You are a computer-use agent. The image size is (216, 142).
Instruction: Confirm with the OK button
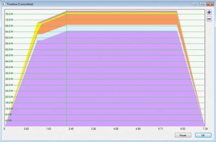[203, 135]
